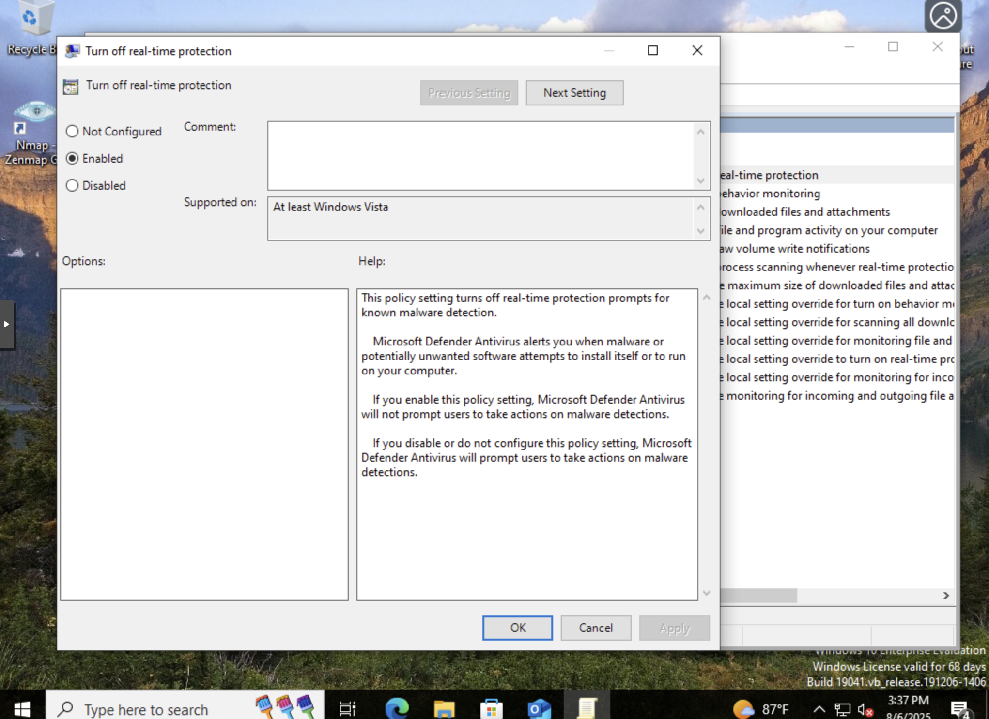
Task: Open Task View from the taskbar
Action: [347, 709]
